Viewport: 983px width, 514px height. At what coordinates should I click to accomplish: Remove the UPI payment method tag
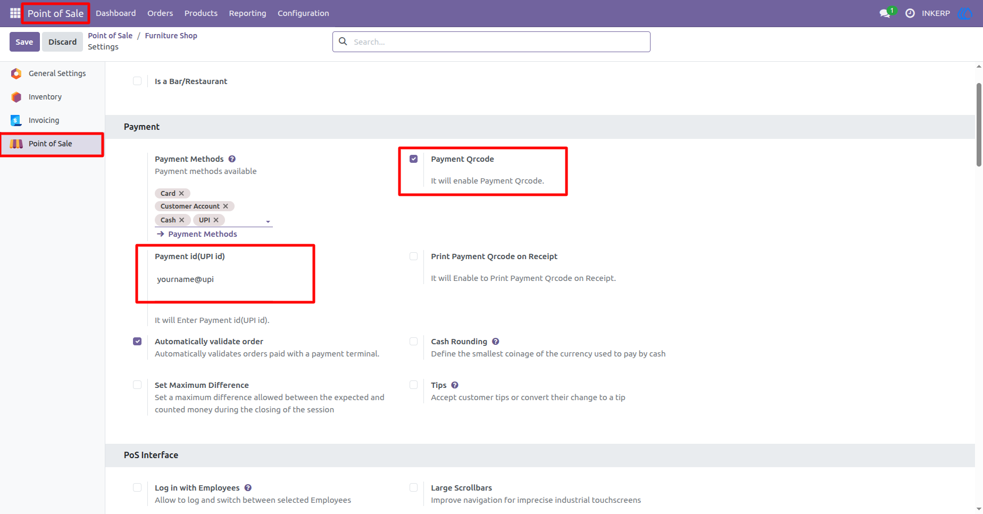[216, 220]
